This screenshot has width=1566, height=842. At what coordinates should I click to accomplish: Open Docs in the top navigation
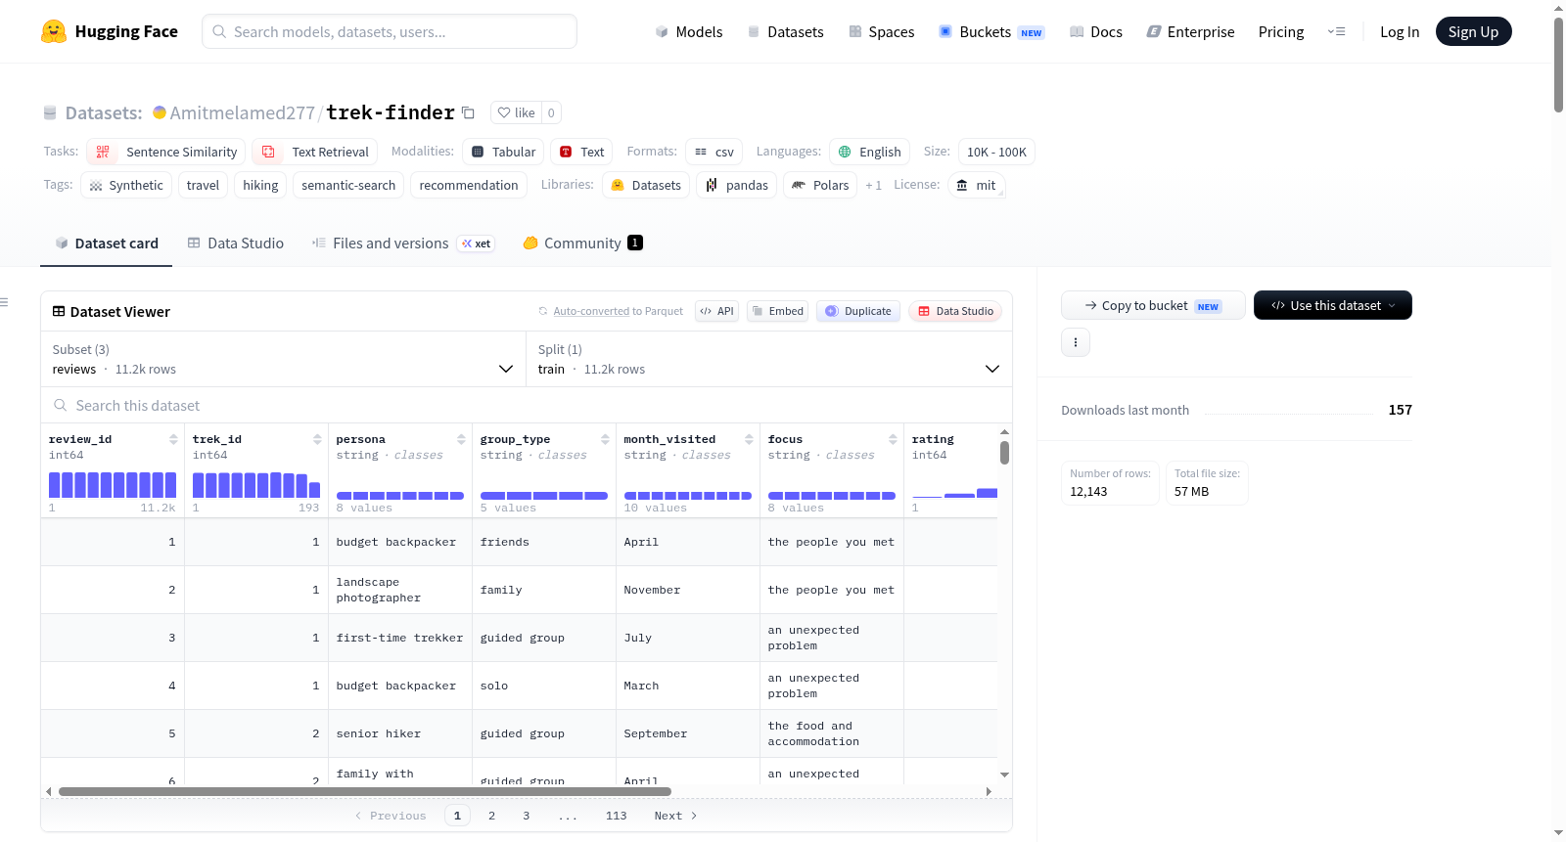click(1096, 32)
